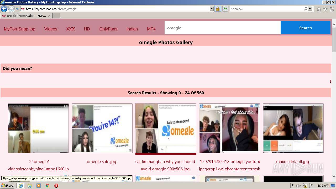Click the magnifier icon in browser search box
336x189 pixels.
[x=306, y=9]
